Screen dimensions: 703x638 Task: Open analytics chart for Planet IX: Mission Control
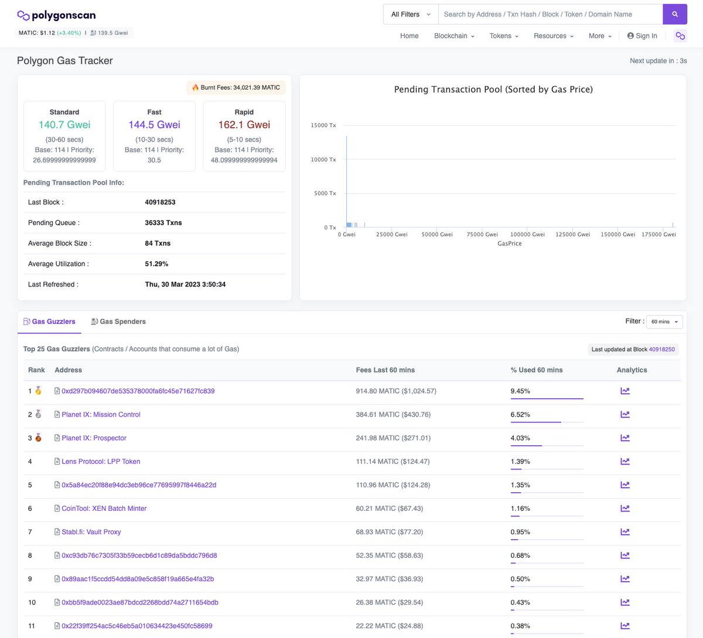(625, 414)
